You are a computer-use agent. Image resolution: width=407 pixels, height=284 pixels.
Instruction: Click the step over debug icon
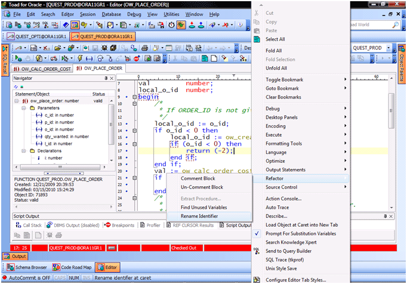coord(100,58)
